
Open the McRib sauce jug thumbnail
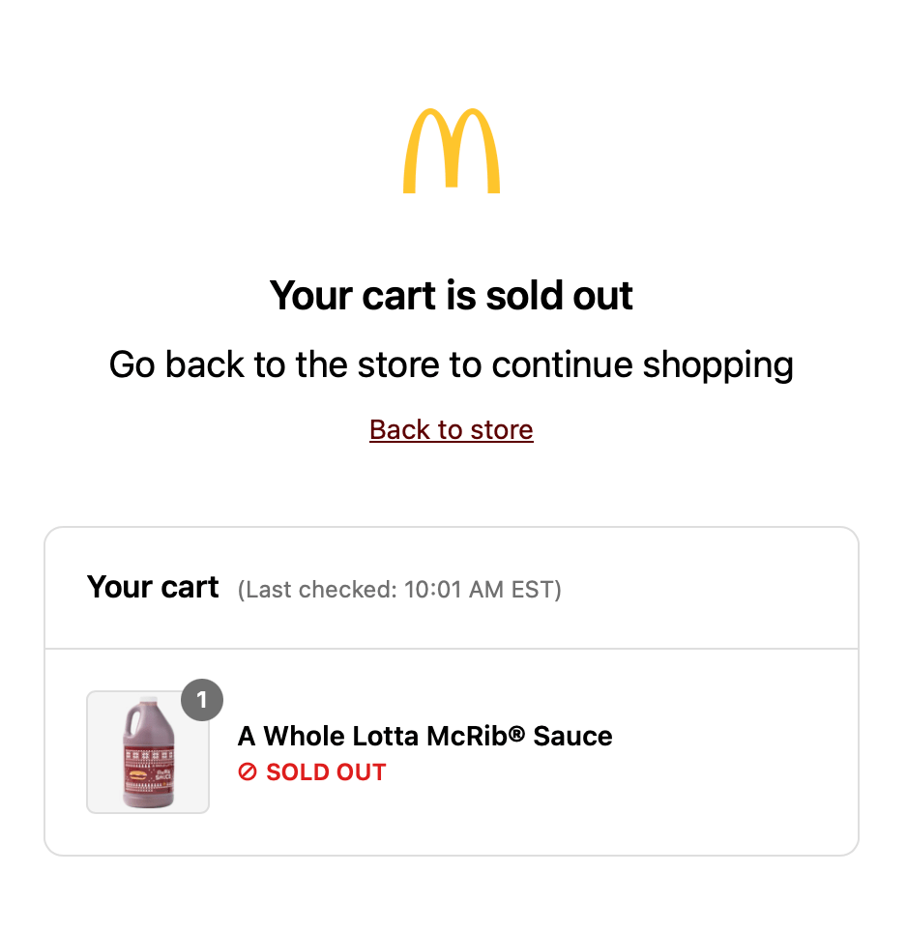coord(148,753)
